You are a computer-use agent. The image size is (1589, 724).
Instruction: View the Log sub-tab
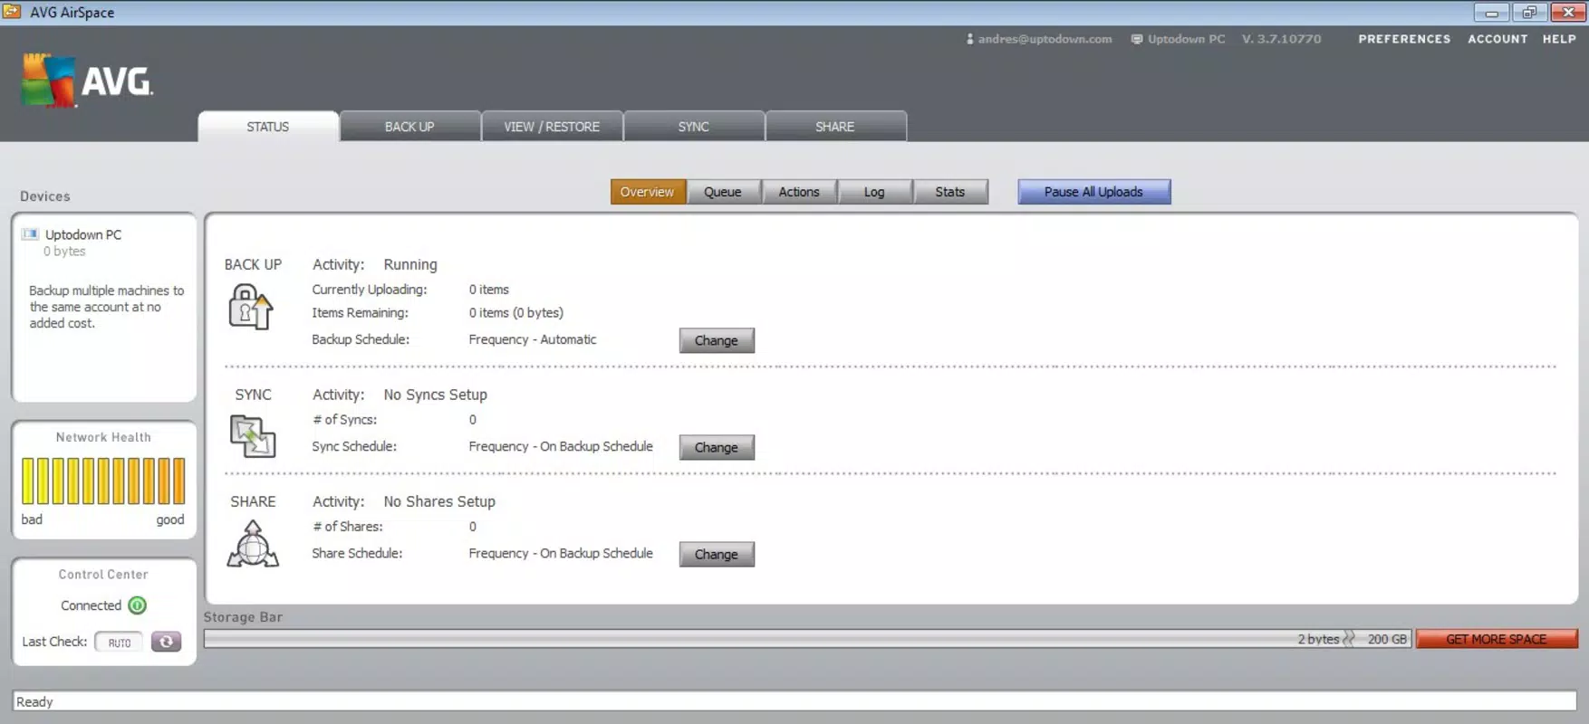[874, 192]
